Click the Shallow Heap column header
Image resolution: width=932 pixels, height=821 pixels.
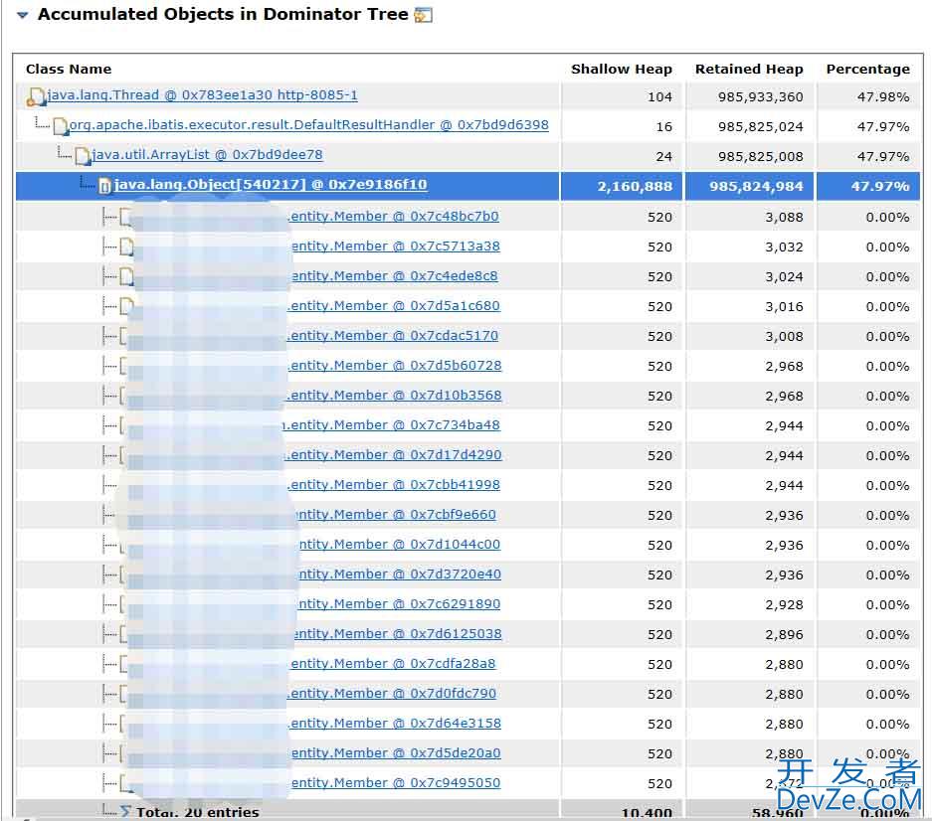point(621,69)
